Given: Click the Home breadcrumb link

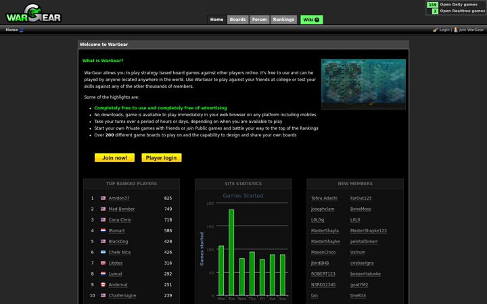Looking at the screenshot, I should click(11, 30).
